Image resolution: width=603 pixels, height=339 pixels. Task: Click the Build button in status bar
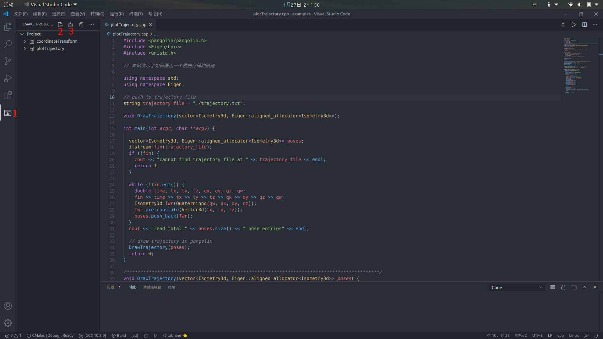tap(119, 336)
